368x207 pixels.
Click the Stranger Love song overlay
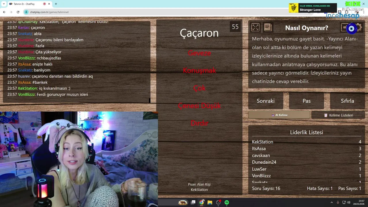[313, 8]
